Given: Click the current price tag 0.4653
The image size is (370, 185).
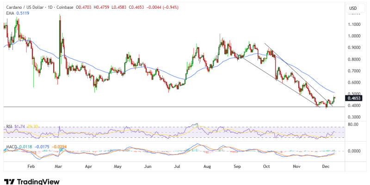Looking at the screenshot, I should click(x=355, y=98).
